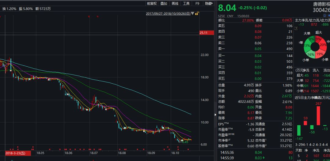This screenshot has width=330, height=161.
Task: Click the 2017/09/27-2018/10/30 date range link
Action: coord(168,14)
